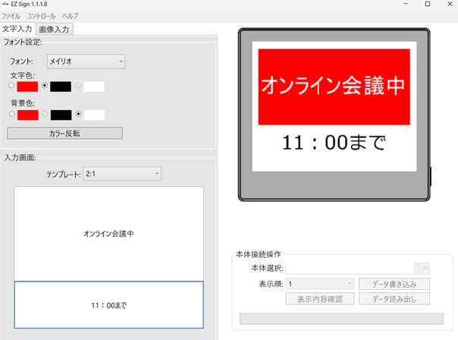
Task: Open the コントロール menu
Action: point(41,16)
